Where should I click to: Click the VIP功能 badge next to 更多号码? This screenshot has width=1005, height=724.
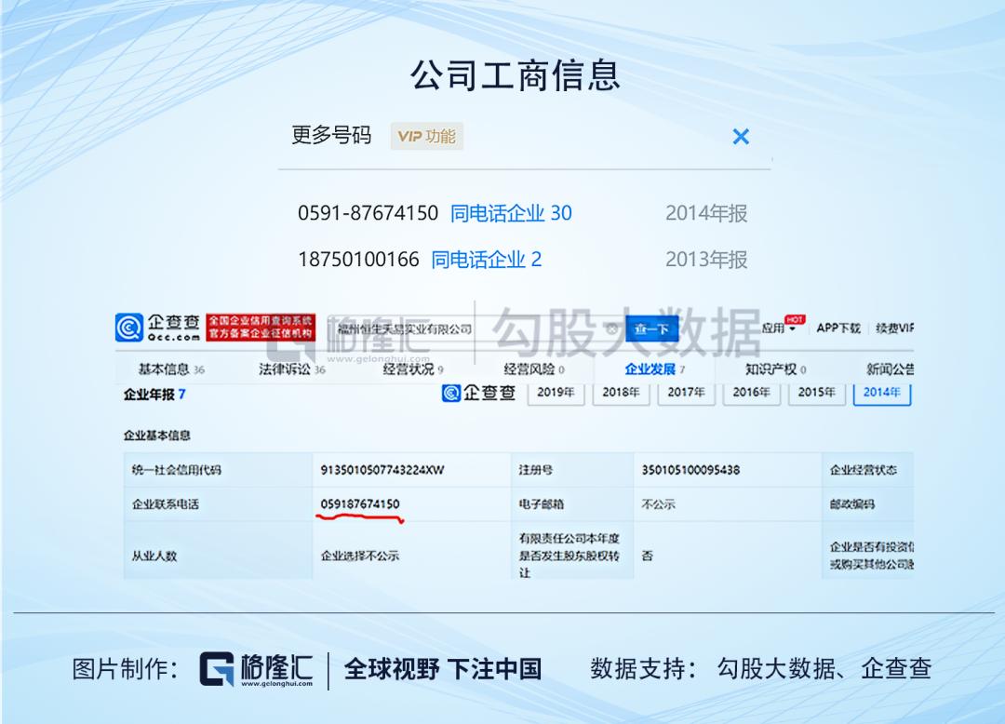(425, 136)
